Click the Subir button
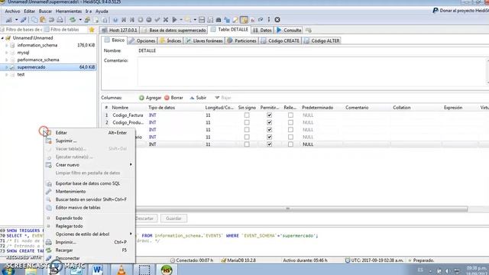489x275 pixels. [198, 98]
